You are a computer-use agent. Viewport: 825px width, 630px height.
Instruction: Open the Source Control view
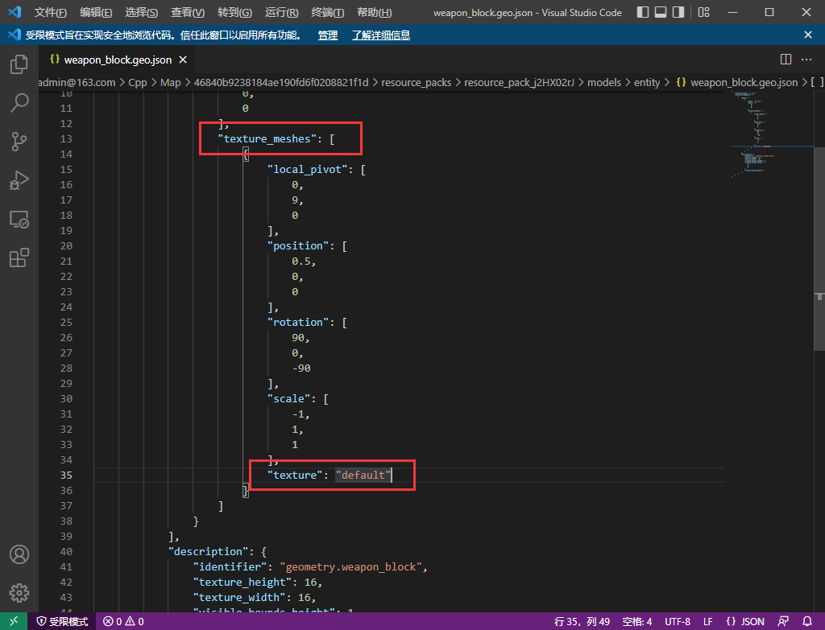(x=19, y=142)
